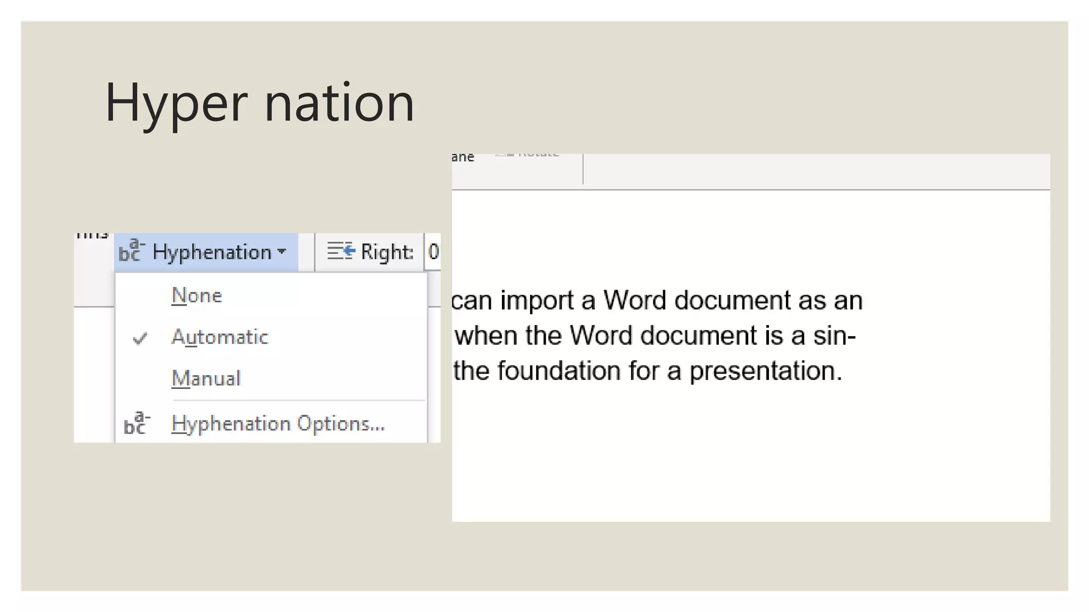The width and height of the screenshot is (1089, 612).
Task: Select None hyphenation option
Action: pyautogui.click(x=197, y=295)
